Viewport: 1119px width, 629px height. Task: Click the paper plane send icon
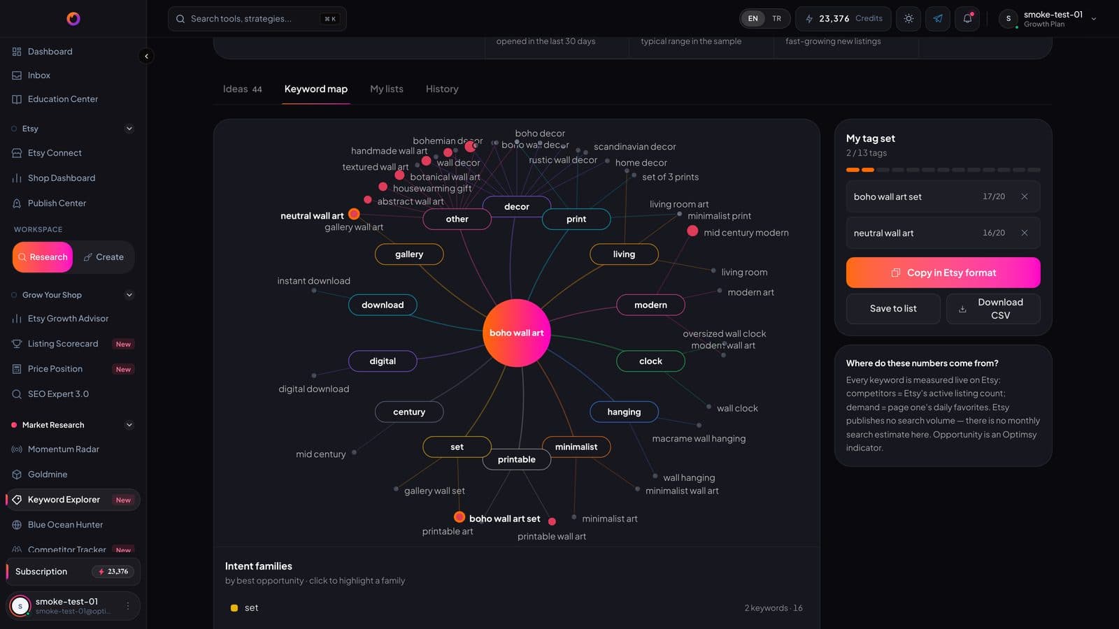pos(938,19)
